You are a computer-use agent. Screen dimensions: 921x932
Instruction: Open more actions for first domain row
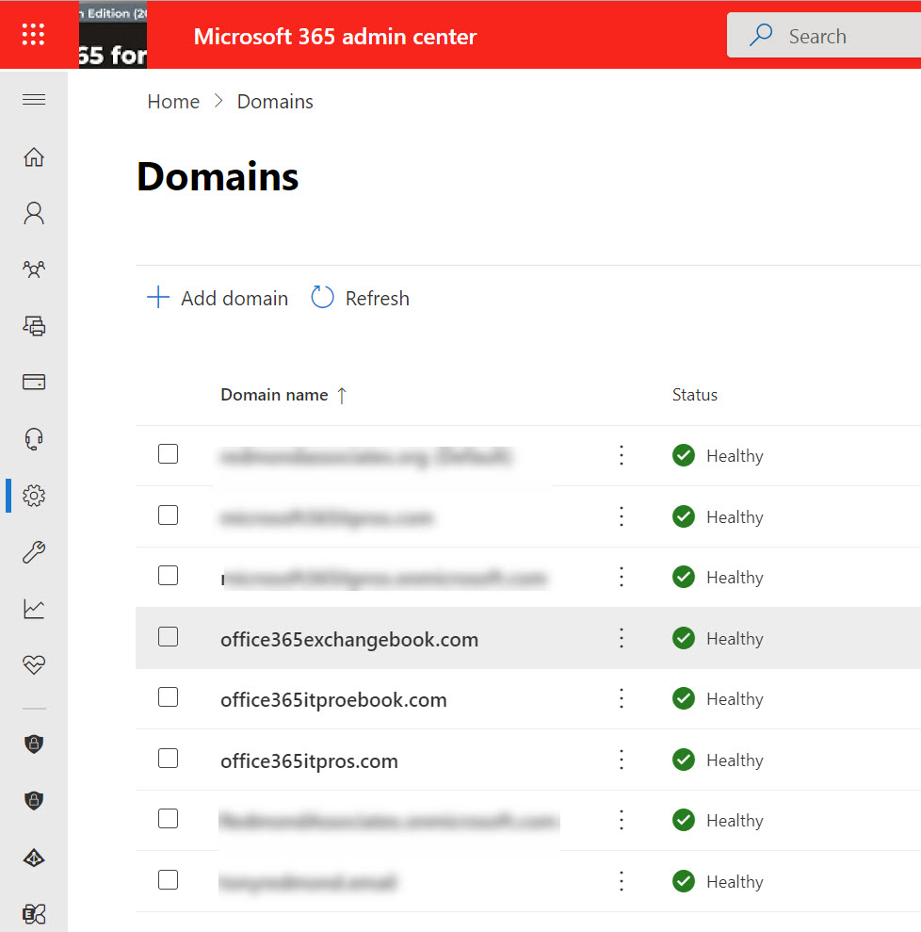click(x=622, y=455)
